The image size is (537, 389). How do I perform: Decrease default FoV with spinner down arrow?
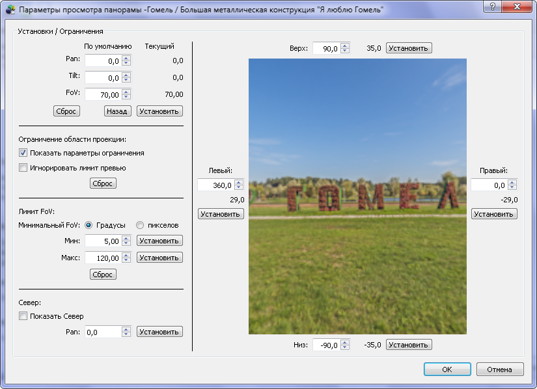pyautogui.click(x=126, y=97)
